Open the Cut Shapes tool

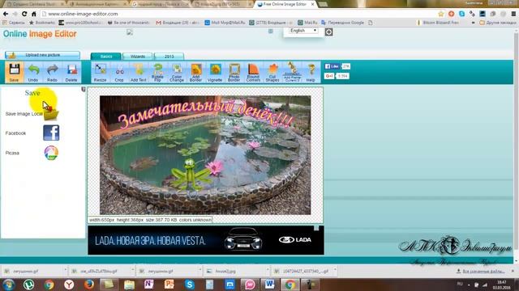[272, 72]
